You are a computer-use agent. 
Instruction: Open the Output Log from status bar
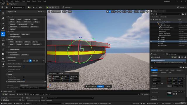coord(18,104)
